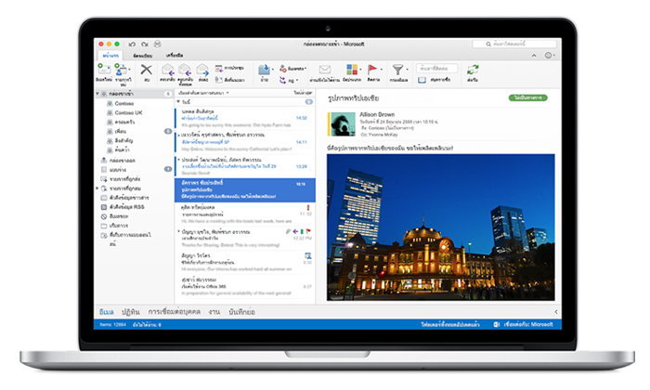Click the collapse arrow at the right of the navigation bar
Viewport: 650px width, 390px height.
coord(556,312)
